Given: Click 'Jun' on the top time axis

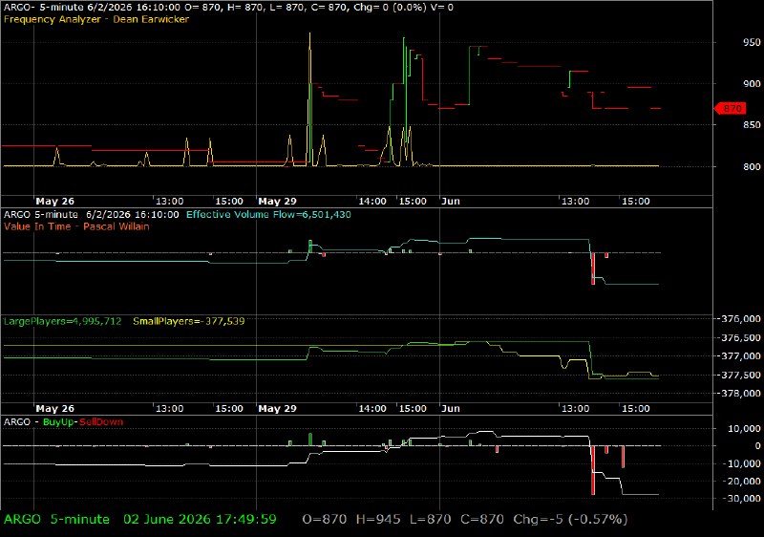Looking at the screenshot, I should click(x=451, y=202).
